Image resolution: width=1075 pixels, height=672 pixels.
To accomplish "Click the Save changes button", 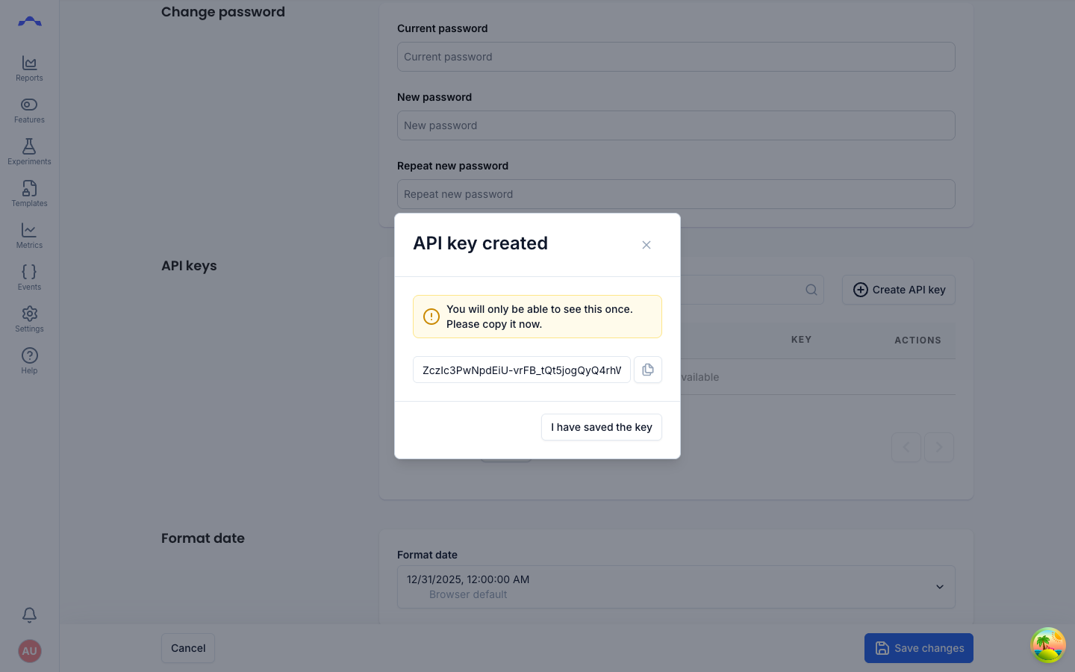I will coord(919,648).
